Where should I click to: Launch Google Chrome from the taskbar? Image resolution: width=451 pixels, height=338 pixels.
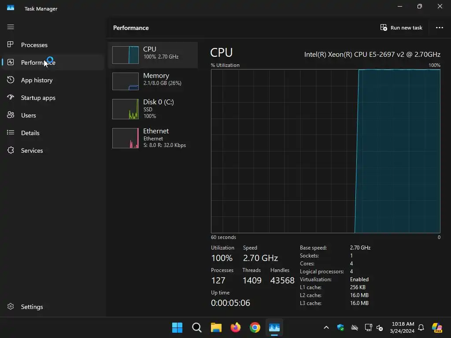[255, 327]
